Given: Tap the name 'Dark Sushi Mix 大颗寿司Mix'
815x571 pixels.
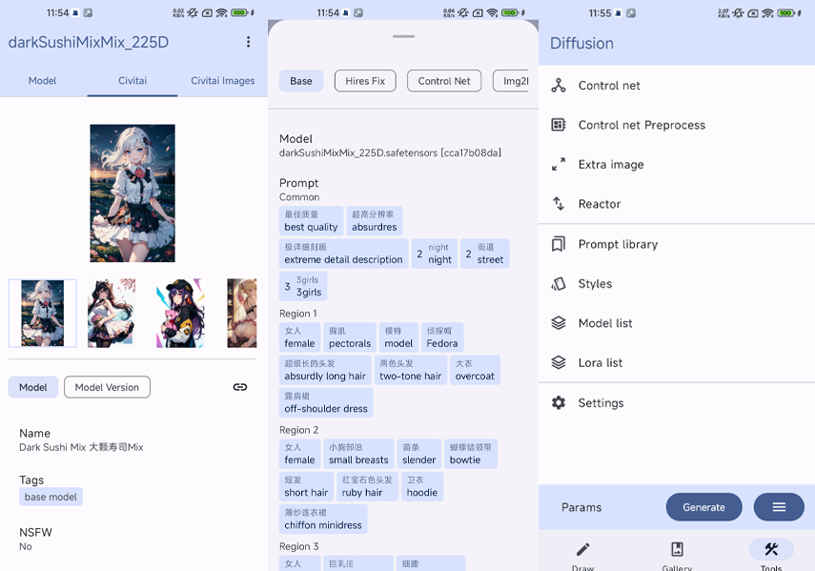Looking at the screenshot, I should tap(81, 447).
